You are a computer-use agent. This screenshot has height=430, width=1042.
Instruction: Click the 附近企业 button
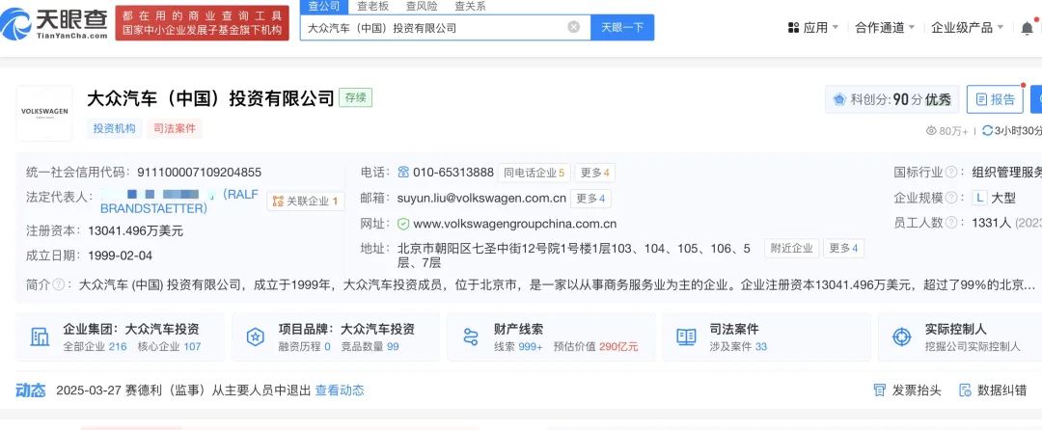click(791, 248)
